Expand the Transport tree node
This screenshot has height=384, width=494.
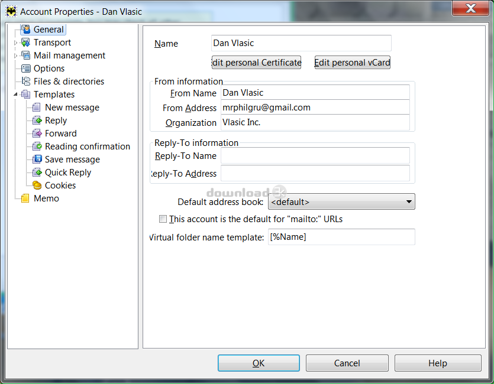point(16,43)
